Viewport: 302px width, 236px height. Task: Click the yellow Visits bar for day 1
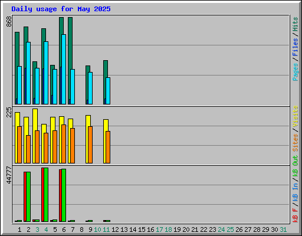(17, 119)
